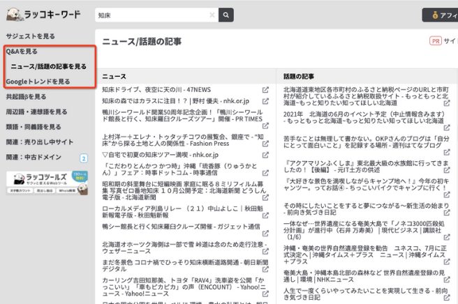Viewport: 458px width, 304px height.
Task: Click external link icon for NHKニュース article
Action: (x=447, y=280)
